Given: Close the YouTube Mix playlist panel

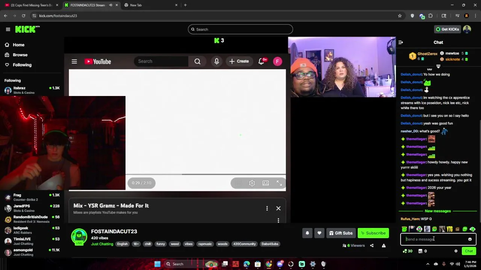Looking at the screenshot, I should pyautogui.click(x=278, y=208).
